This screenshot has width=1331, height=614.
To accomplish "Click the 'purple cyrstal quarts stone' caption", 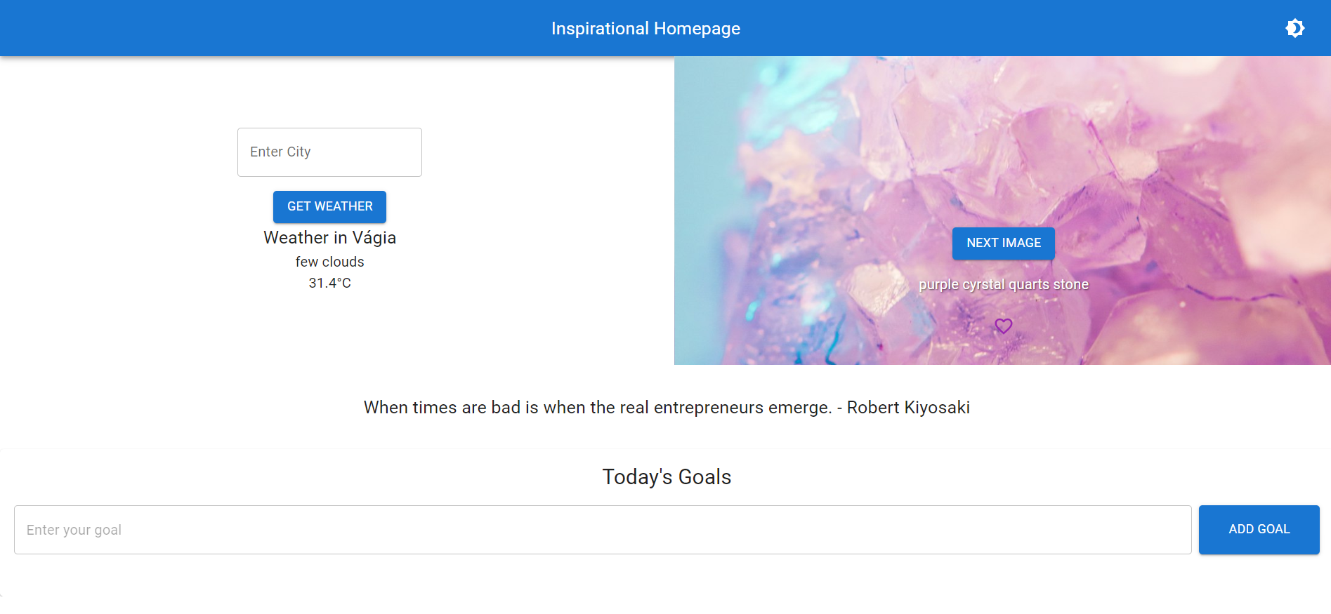I will [x=1004, y=284].
